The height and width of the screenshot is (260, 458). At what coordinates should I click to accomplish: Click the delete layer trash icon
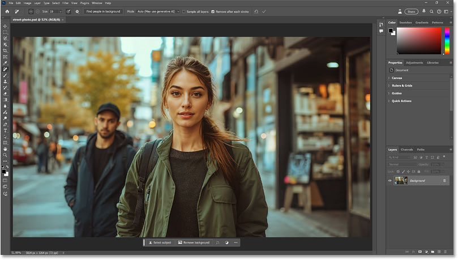[446, 252]
